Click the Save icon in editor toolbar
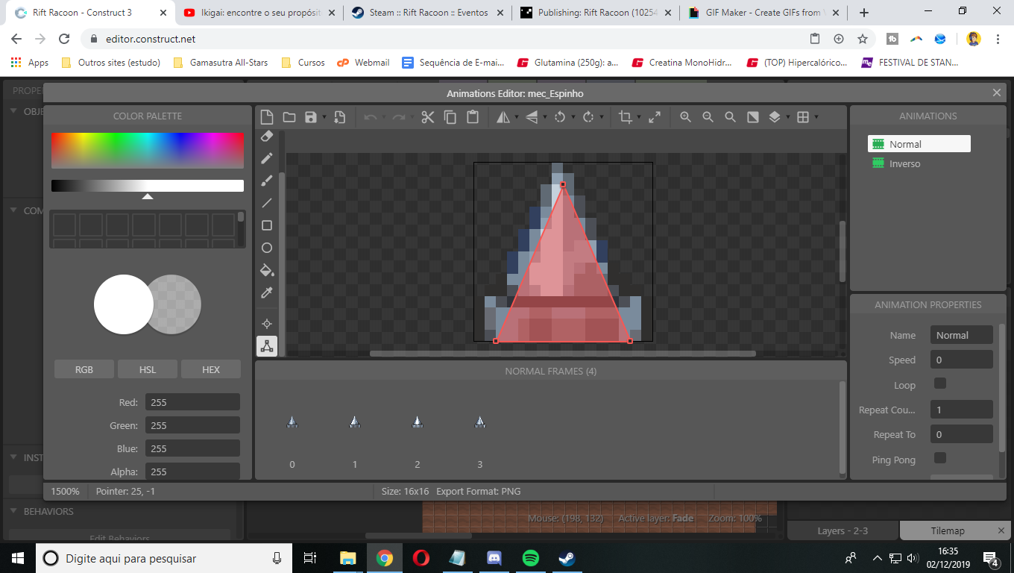This screenshot has width=1014, height=573. [x=311, y=117]
